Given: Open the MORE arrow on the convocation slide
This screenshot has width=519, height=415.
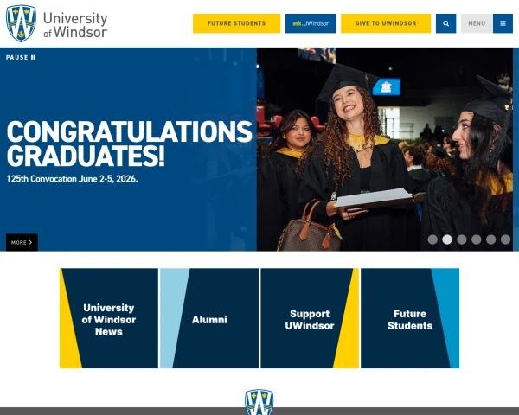Looking at the screenshot, I should click(22, 242).
